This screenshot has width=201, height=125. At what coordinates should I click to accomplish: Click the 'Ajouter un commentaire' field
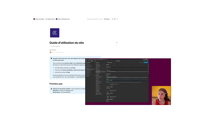[58, 52]
